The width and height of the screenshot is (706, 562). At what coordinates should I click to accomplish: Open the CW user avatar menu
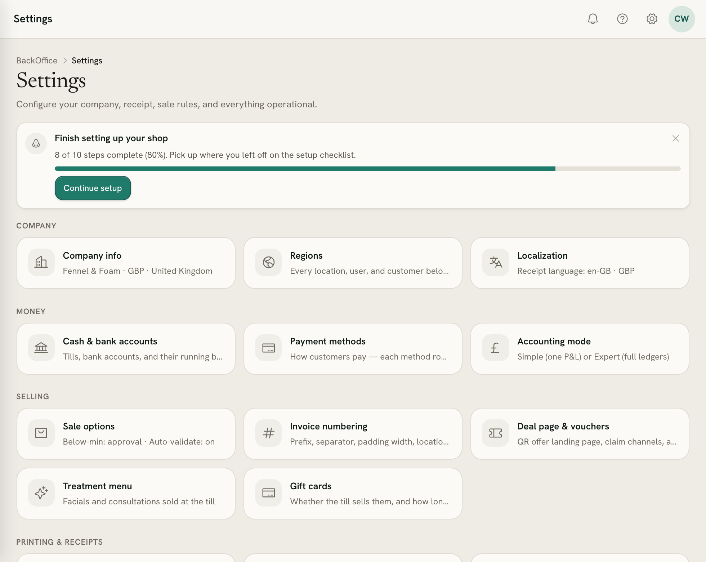[682, 19]
